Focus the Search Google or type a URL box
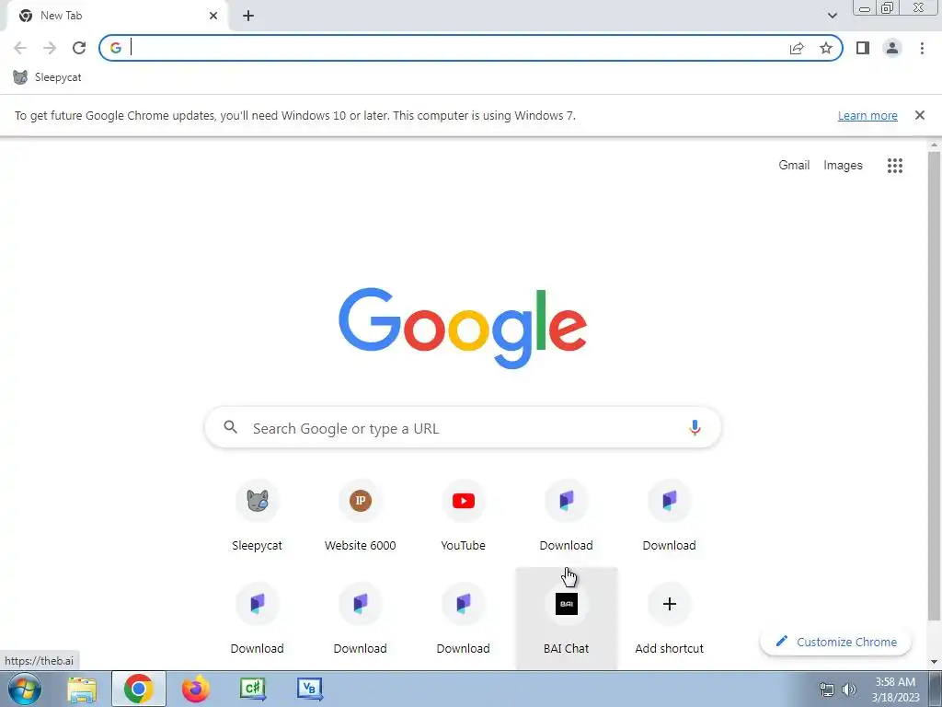This screenshot has height=707, width=942. click(463, 427)
